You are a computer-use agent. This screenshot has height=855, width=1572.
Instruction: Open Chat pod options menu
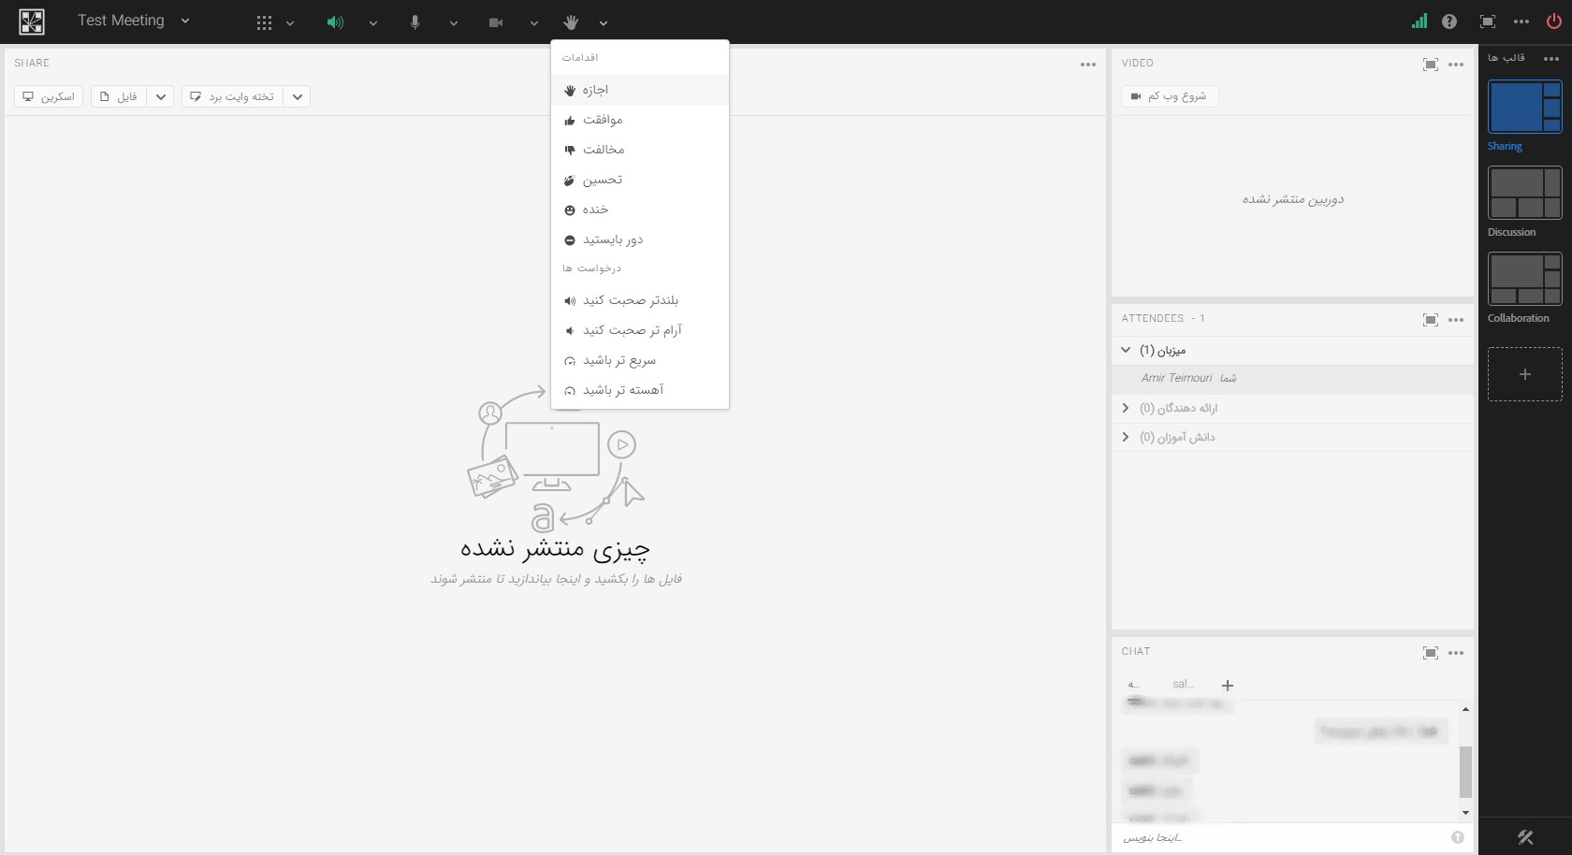(x=1456, y=653)
